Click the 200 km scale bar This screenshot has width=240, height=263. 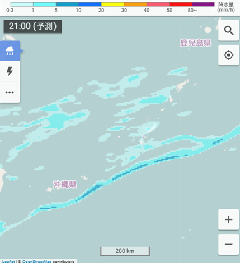(x=125, y=251)
